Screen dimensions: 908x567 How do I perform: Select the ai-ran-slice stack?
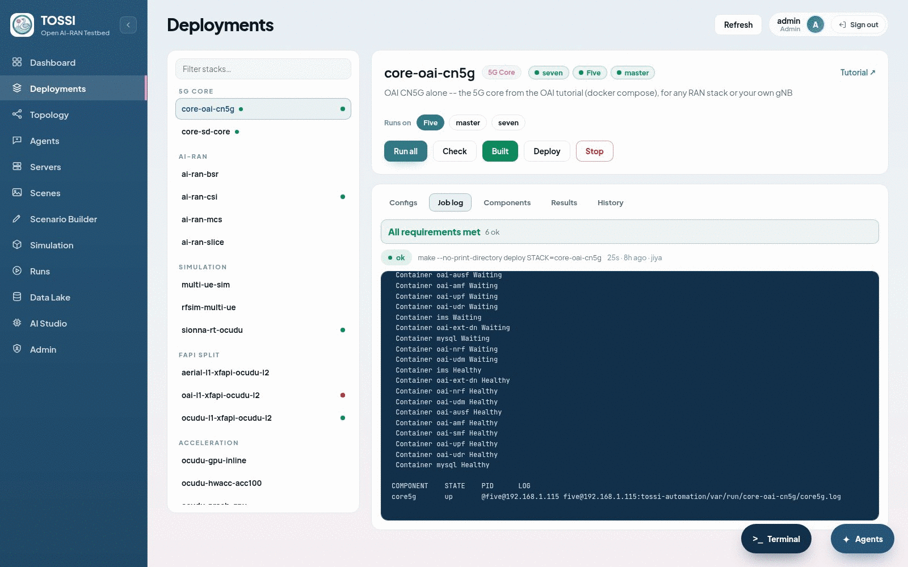click(263, 242)
